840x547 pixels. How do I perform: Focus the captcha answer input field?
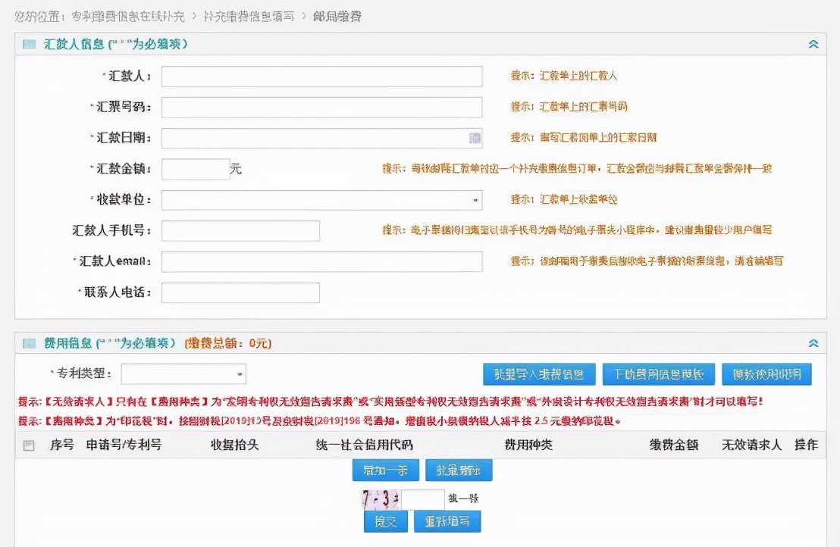coord(423,499)
